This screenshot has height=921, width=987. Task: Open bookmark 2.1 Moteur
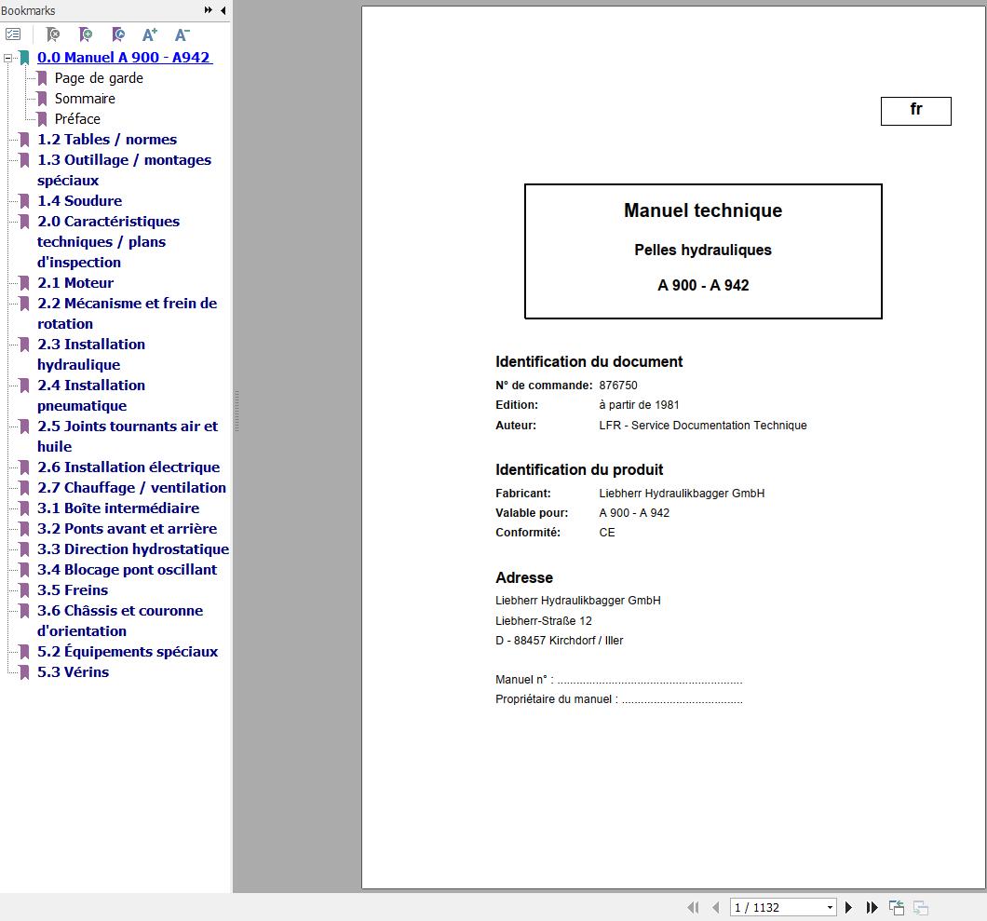point(75,283)
